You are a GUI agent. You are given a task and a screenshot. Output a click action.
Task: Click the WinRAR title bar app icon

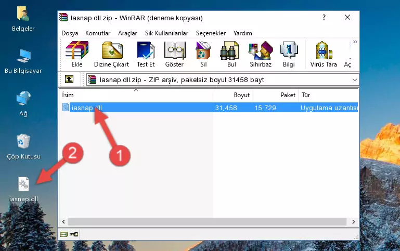[63, 18]
